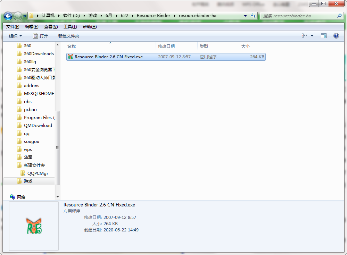Image resolution: width=347 pixels, height=255 pixels.
Task: Select breadcrumb 6月
Action: [109, 16]
